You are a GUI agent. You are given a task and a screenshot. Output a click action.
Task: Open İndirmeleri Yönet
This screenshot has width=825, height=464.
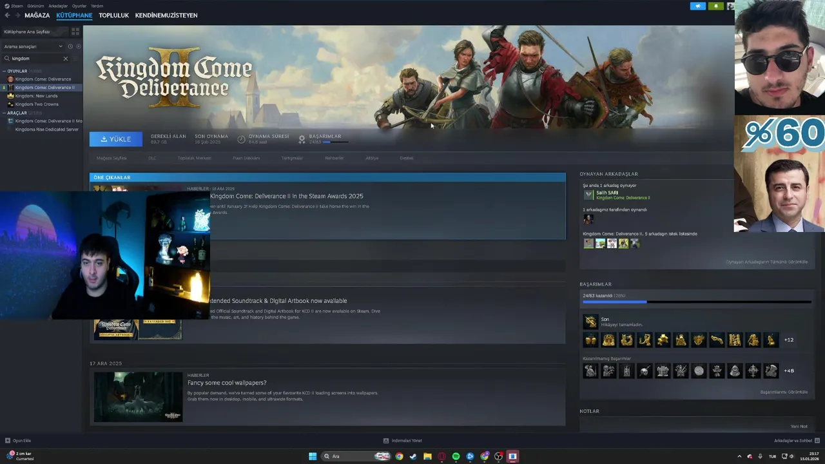(403, 441)
